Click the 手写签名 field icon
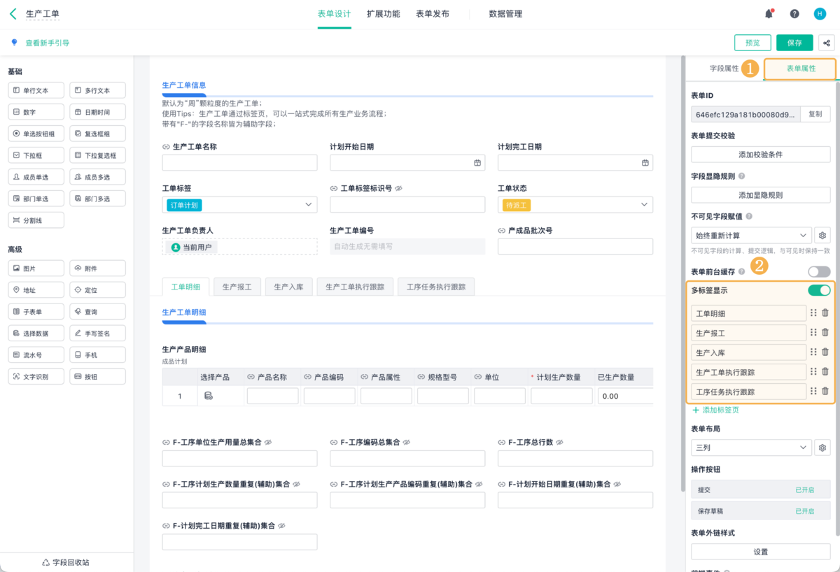Image resolution: width=840 pixels, height=572 pixels. click(x=97, y=332)
